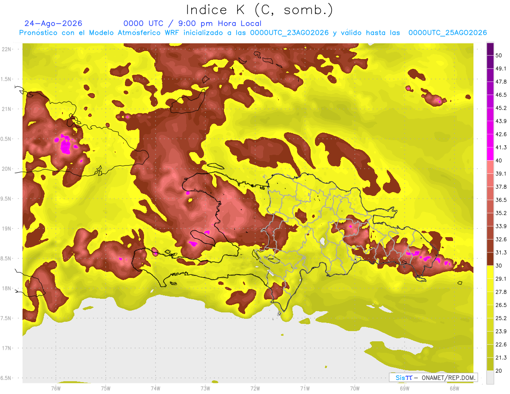Click the colorbar value "29.1"
The height and width of the screenshot is (394, 510).
(501, 278)
